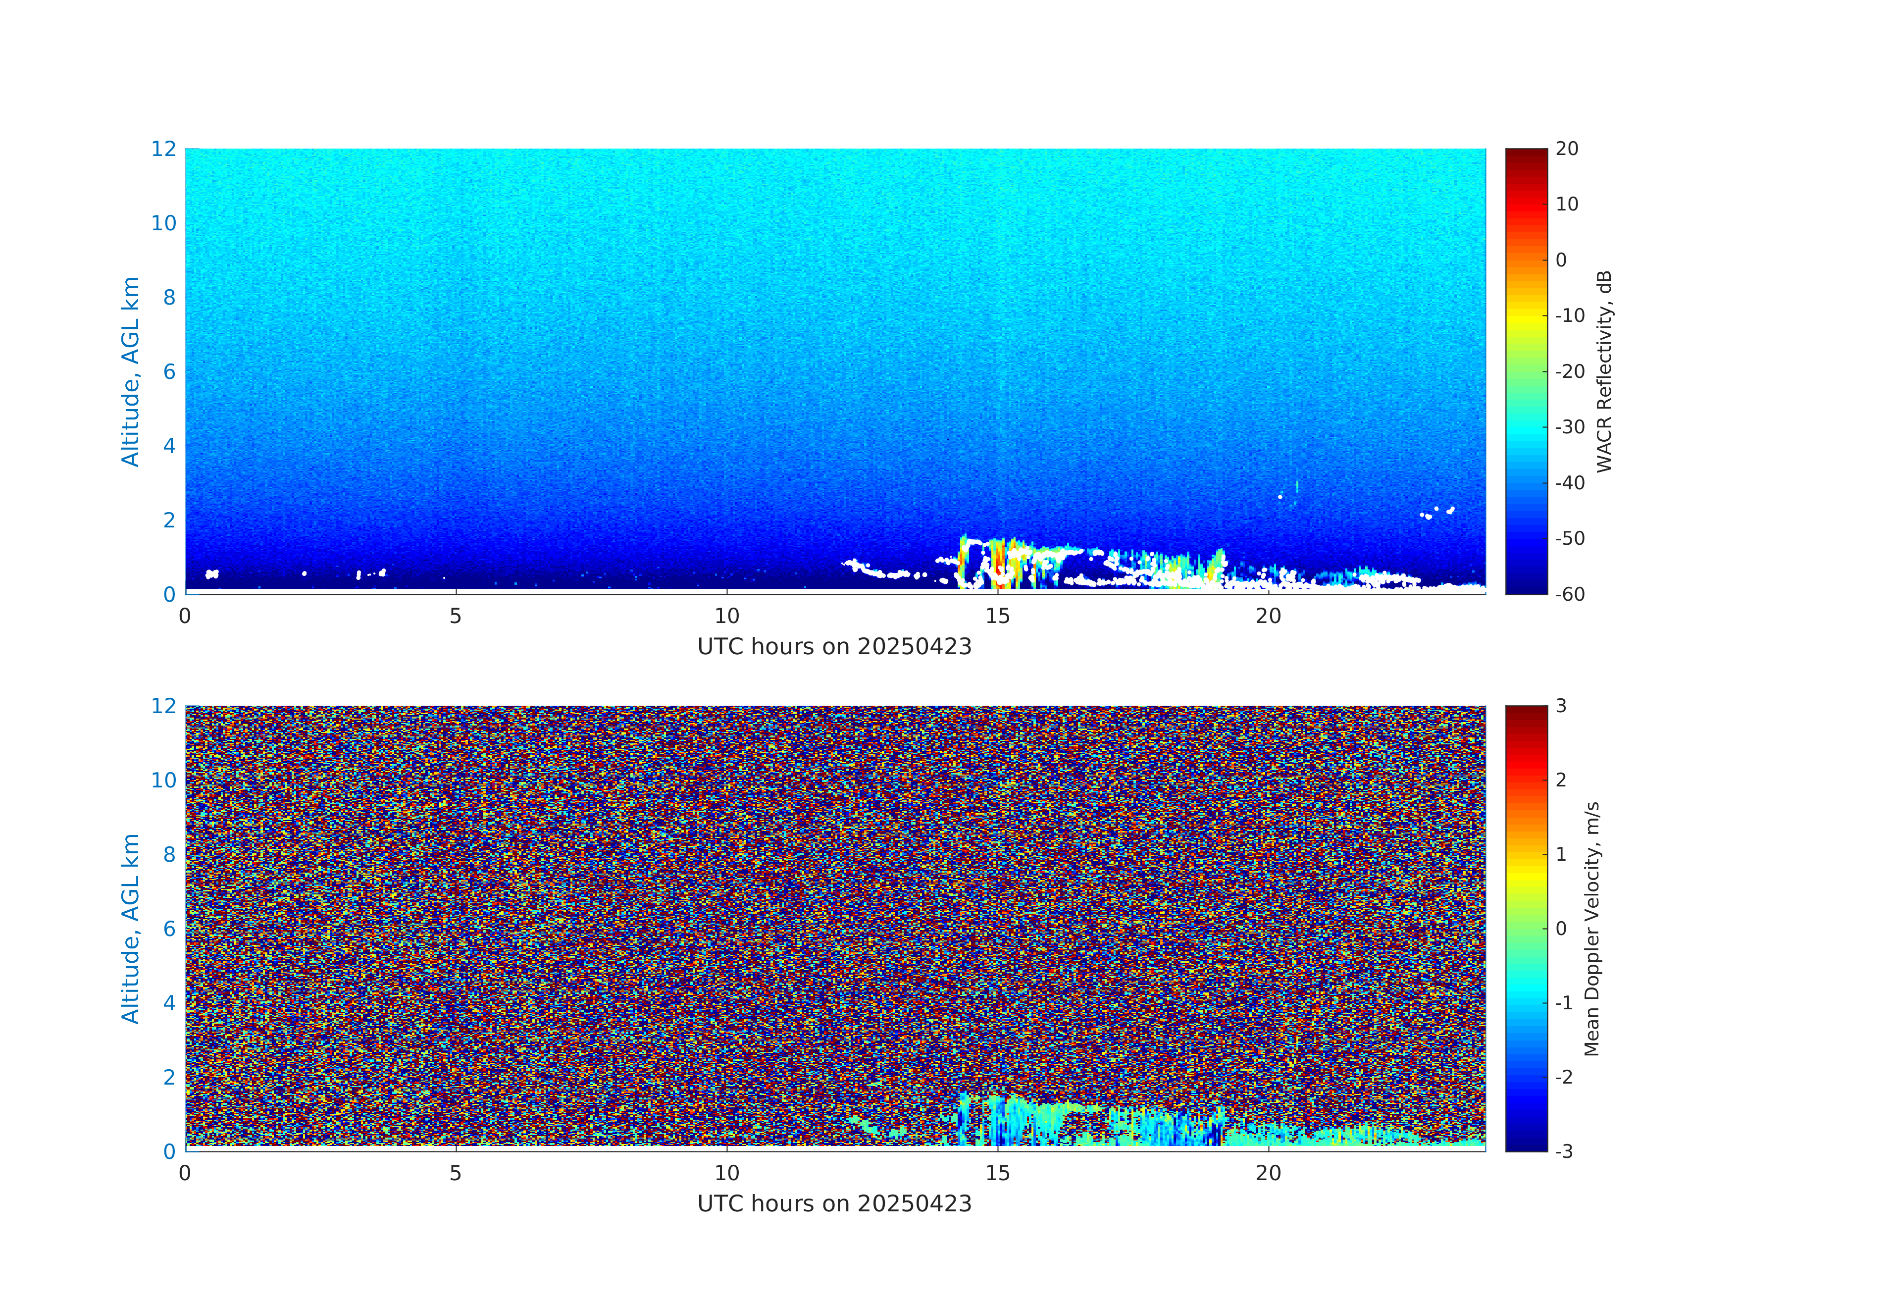Click bottom plot's 'UTC hours on 20250423' label
The height and width of the screenshot is (1300, 1894).
pyautogui.click(x=834, y=1204)
